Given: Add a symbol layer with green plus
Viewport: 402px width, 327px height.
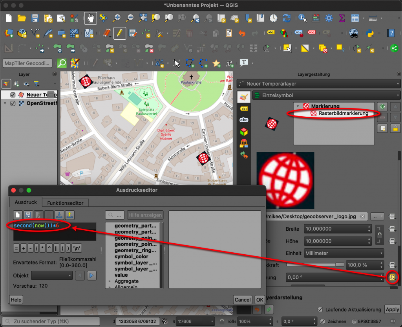Looking at the screenshot, I should point(382,107).
